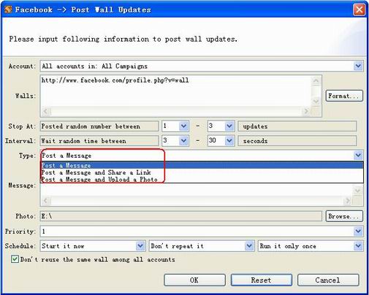Open the Stop At maximum value dropdown
Image resolution: width=369 pixels, height=295 pixels.
[229, 126]
